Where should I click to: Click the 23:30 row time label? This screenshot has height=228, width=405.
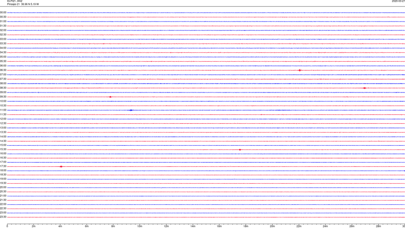coord(3,217)
